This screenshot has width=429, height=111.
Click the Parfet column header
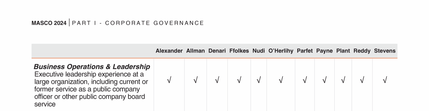coord(305,51)
